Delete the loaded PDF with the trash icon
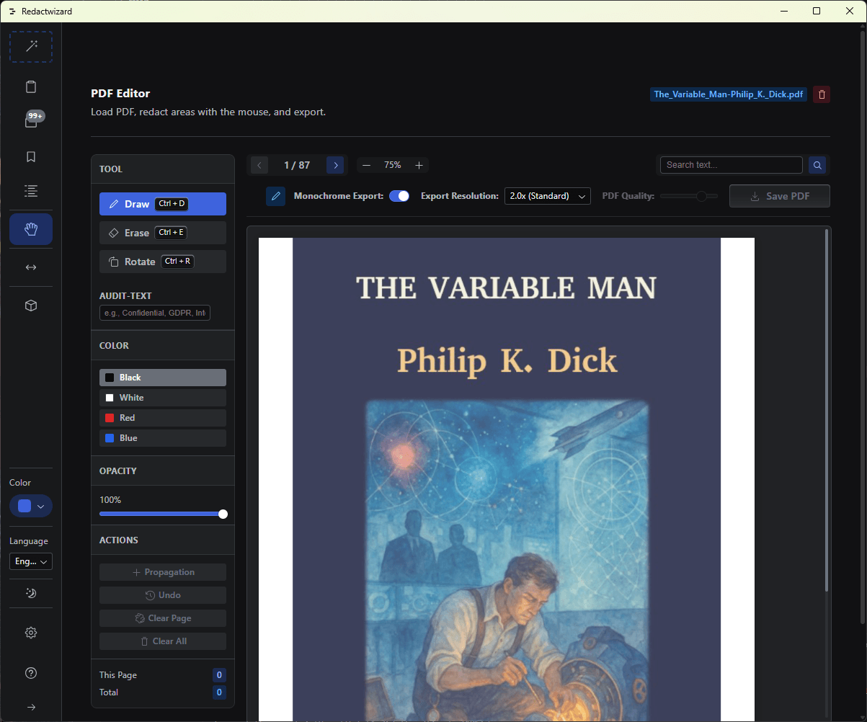The height and width of the screenshot is (722, 867). (x=822, y=94)
